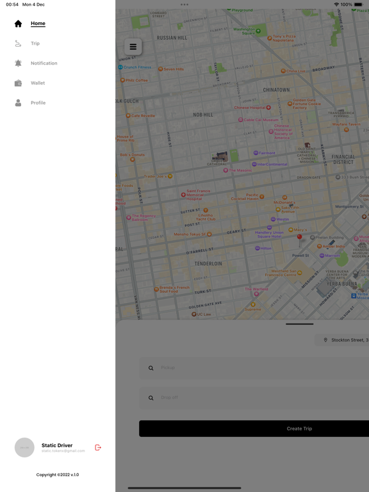Tap the Static Driver avatar picture
This screenshot has width=369, height=492.
point(24,447)
